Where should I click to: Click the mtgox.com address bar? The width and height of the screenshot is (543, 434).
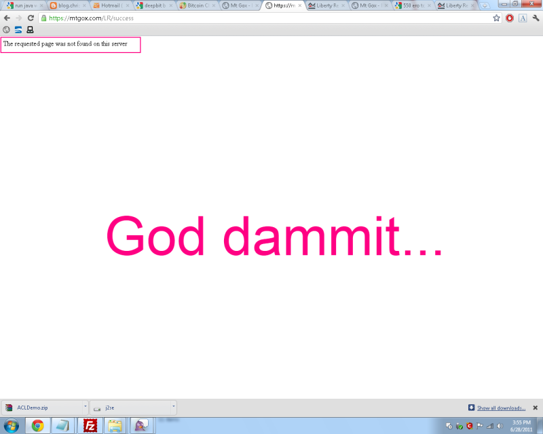click(x=271, y=18)
